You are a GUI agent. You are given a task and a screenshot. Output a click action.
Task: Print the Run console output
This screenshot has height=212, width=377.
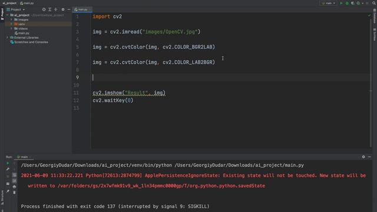coord(14,187)
